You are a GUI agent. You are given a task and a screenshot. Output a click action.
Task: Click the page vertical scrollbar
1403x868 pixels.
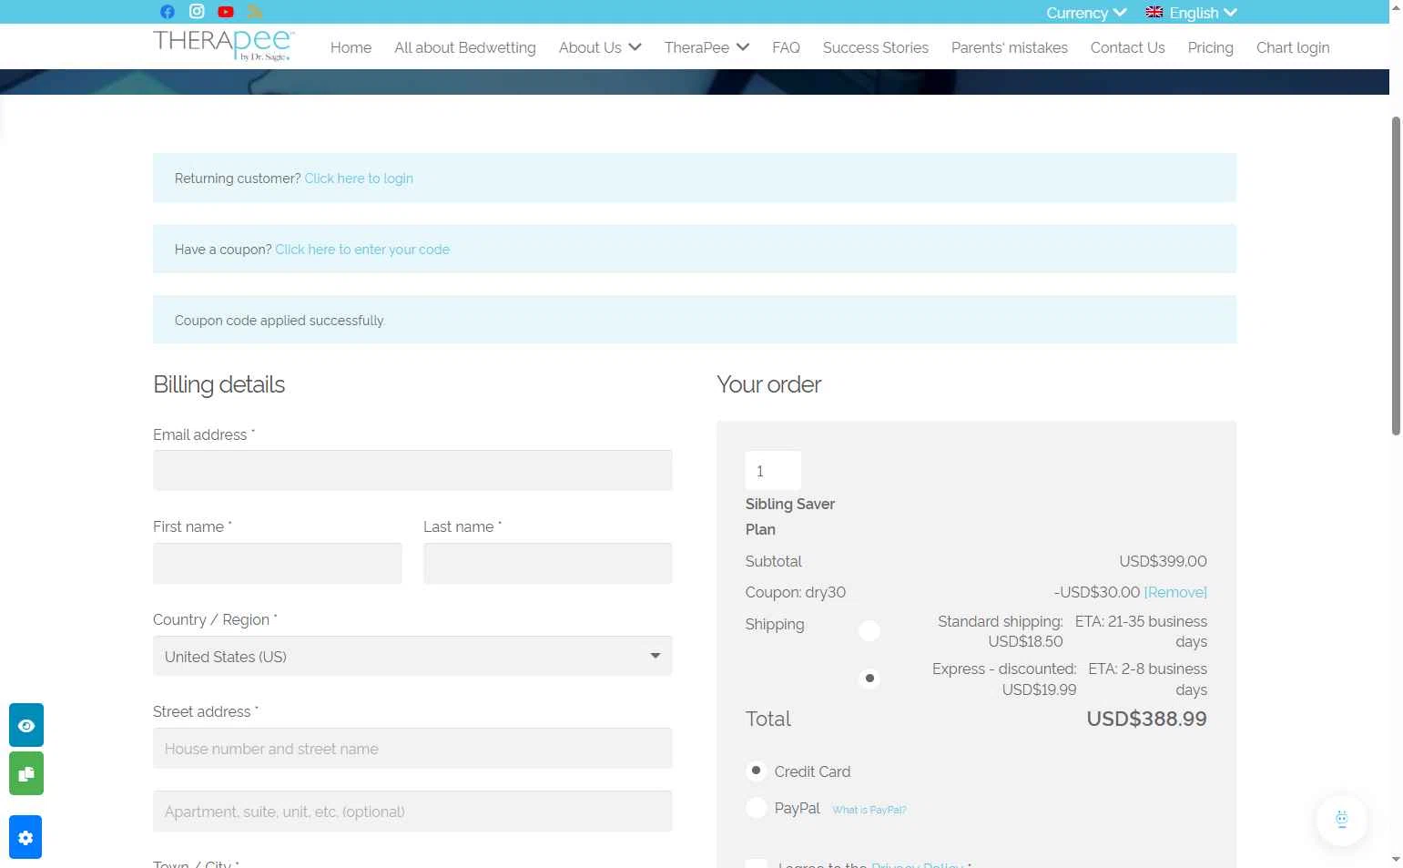click(x=1396, y=276)
